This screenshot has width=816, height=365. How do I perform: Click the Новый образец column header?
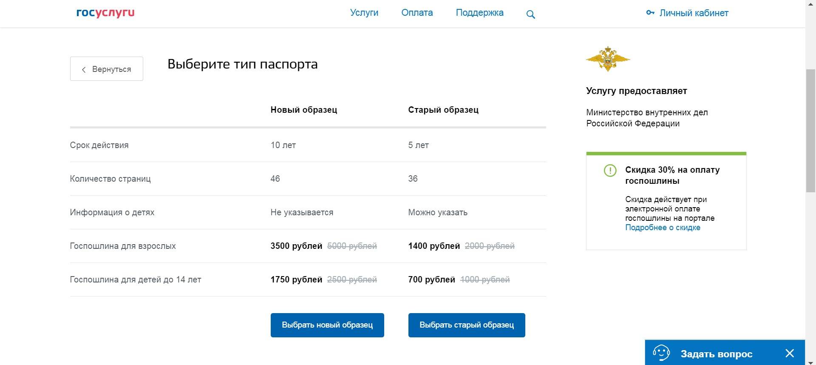click(x=303, y=110)
